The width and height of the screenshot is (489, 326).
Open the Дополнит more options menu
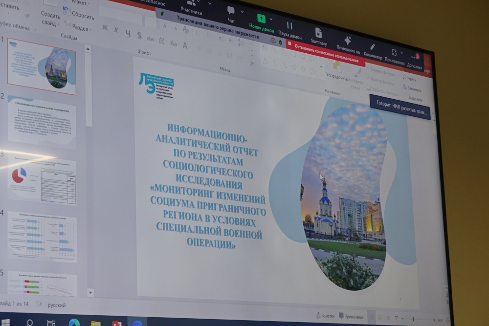click(x=414, y=58)
